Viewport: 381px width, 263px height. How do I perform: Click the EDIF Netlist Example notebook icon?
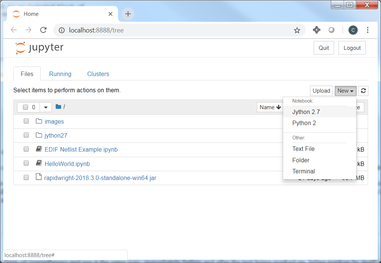pos(39,149)
